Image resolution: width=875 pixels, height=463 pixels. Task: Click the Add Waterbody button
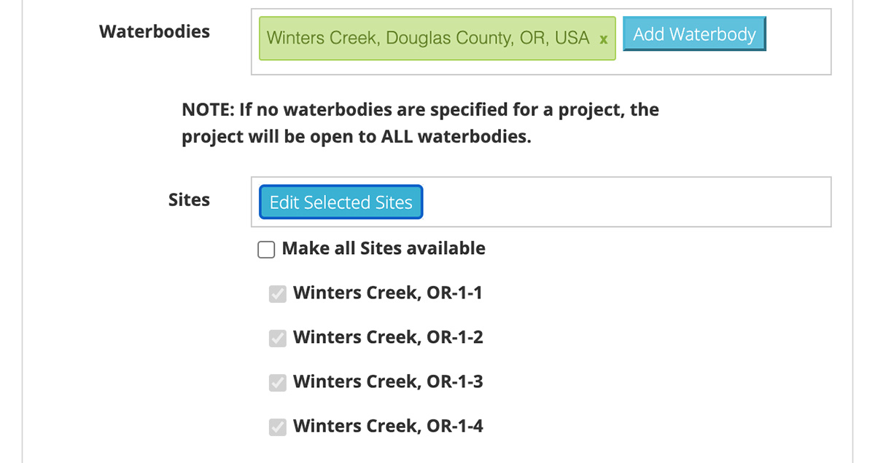point(694,34)
